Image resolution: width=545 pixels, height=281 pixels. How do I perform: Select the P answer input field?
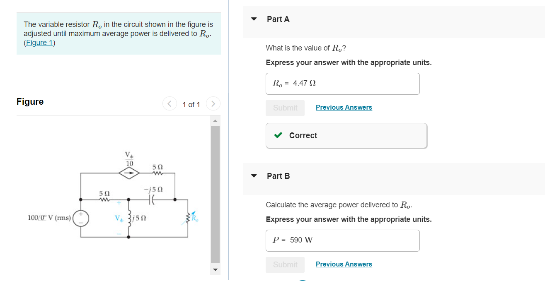pos(342,240)
